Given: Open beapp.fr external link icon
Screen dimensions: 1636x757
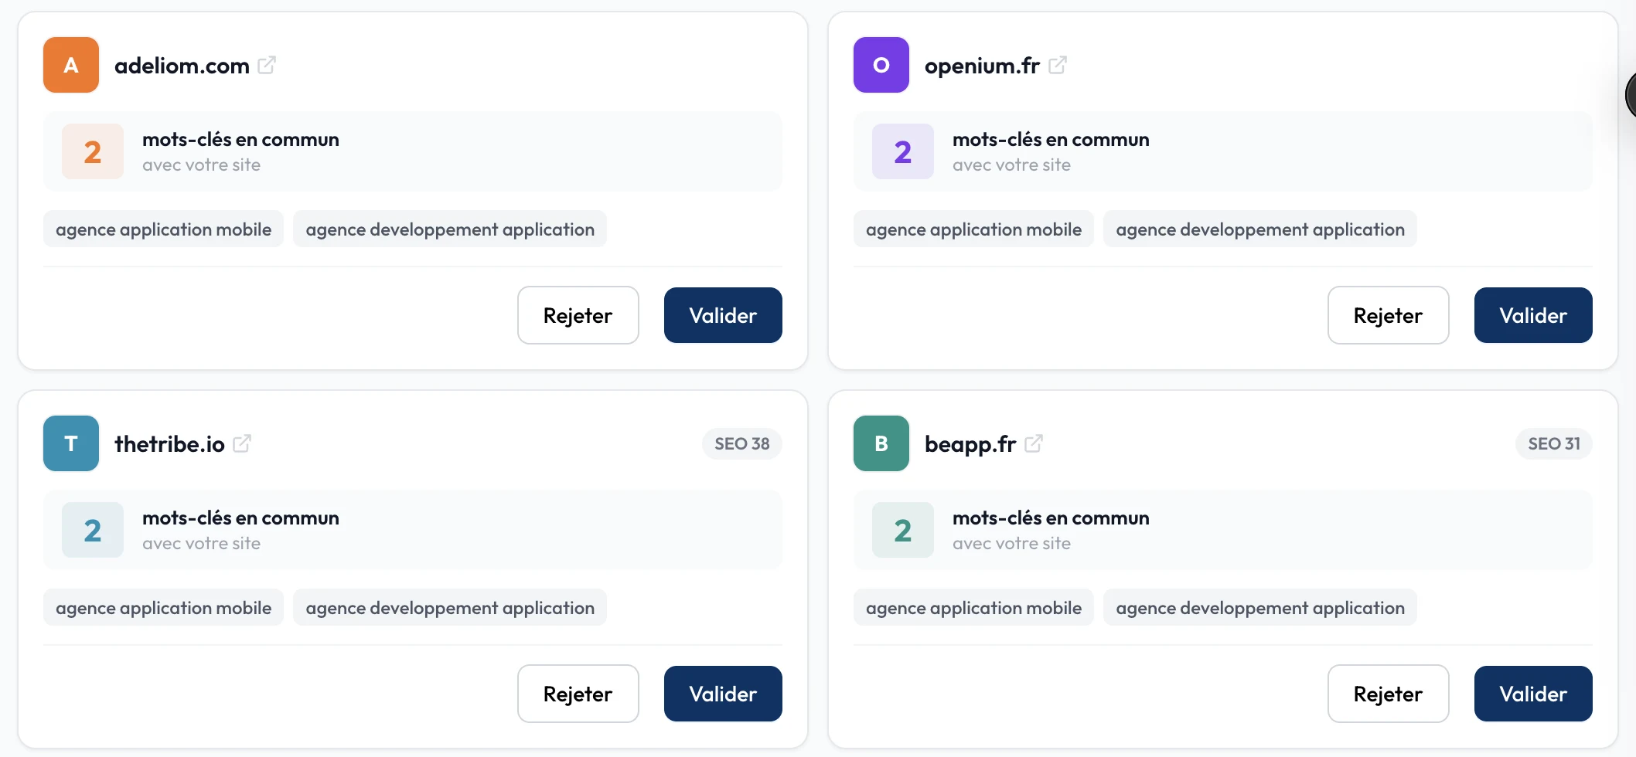Looking at the screenshot, I should 1034,443.
